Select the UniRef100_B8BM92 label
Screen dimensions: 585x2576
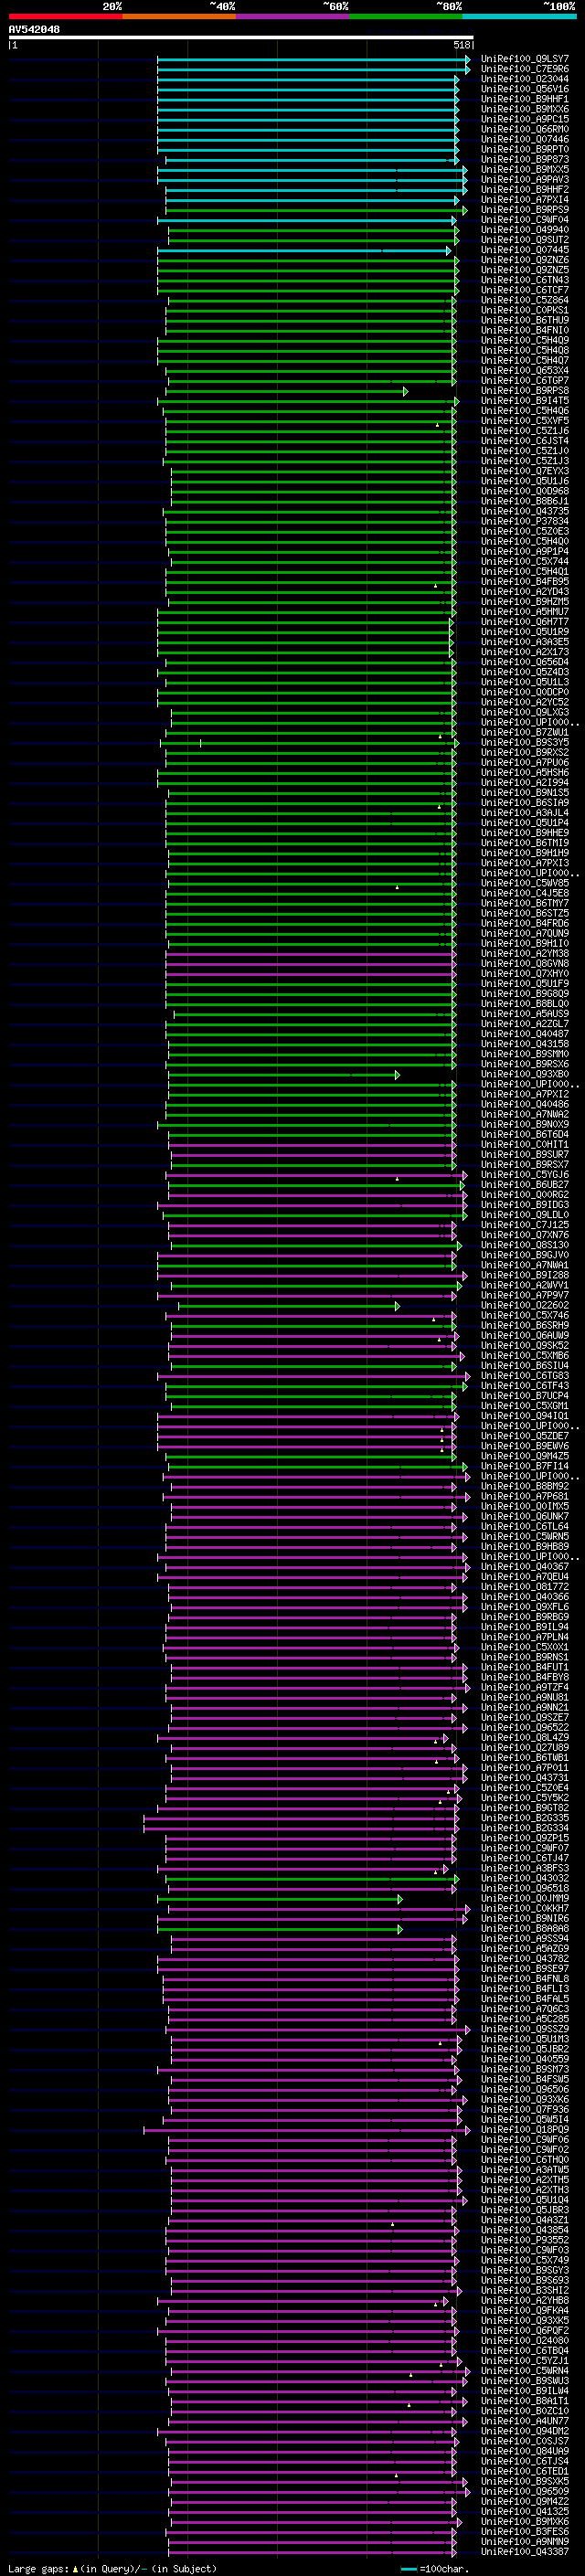525,1486
